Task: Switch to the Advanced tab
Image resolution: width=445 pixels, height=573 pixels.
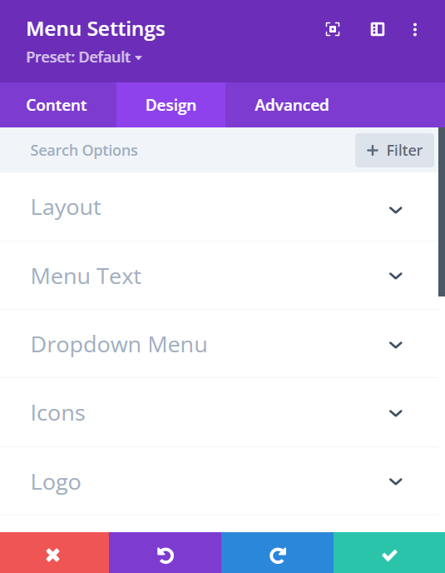Action: (292, 105)
